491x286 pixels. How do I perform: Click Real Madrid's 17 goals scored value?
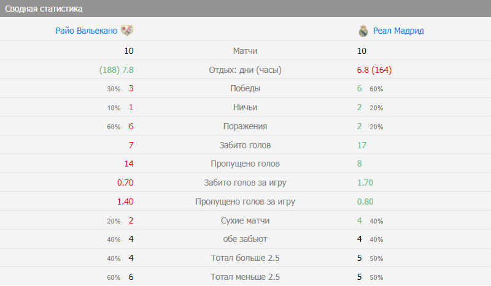tap(362, 145)
